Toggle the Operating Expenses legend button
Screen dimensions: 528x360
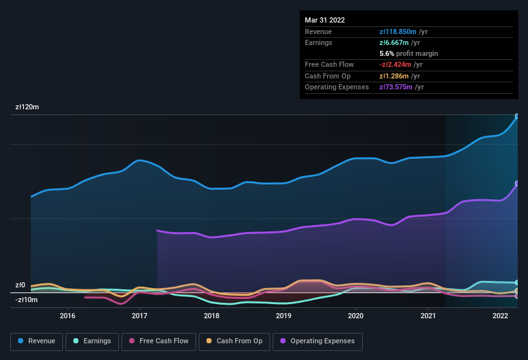(x=318, y=341)
